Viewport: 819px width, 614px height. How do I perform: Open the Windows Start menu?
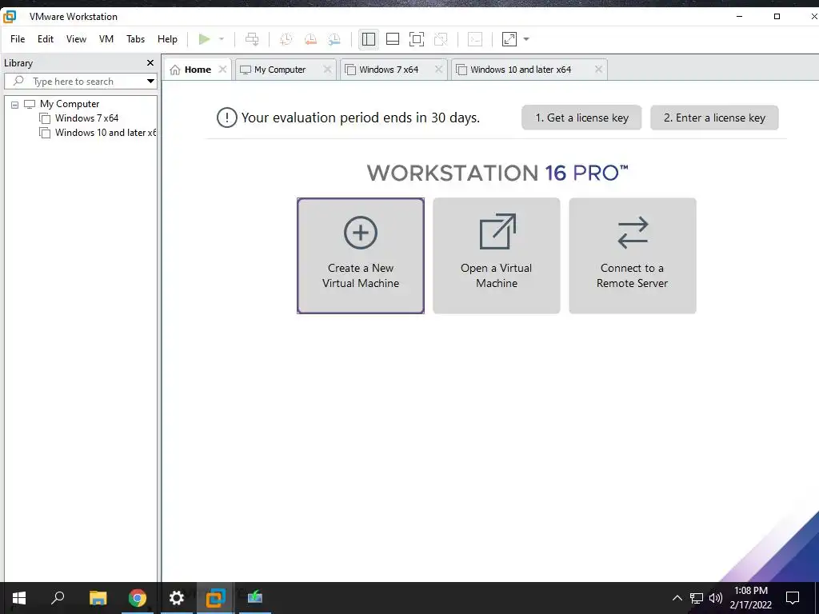19,598
